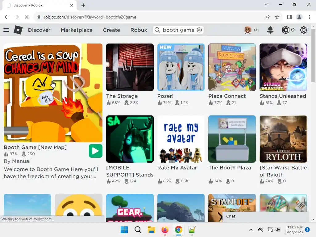Open the Poser! game thumbnail

181,67
